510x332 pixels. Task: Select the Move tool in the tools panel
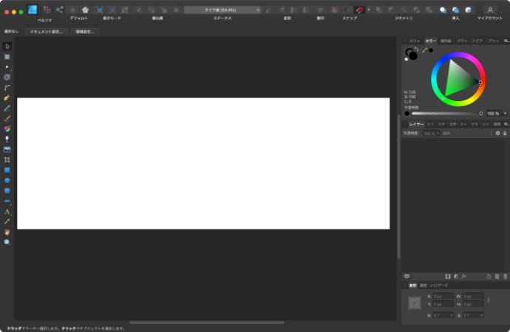point(7,46)
